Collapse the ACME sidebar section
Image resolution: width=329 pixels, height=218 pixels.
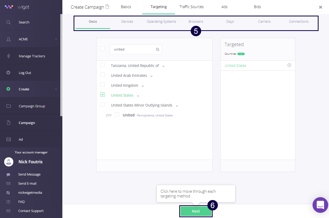pyautogui.click(x=56, y=39)
